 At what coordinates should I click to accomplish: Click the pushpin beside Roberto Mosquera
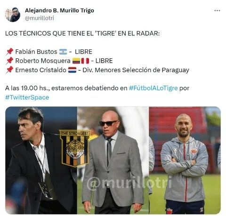pyautogui.click(x=9, y=61)
